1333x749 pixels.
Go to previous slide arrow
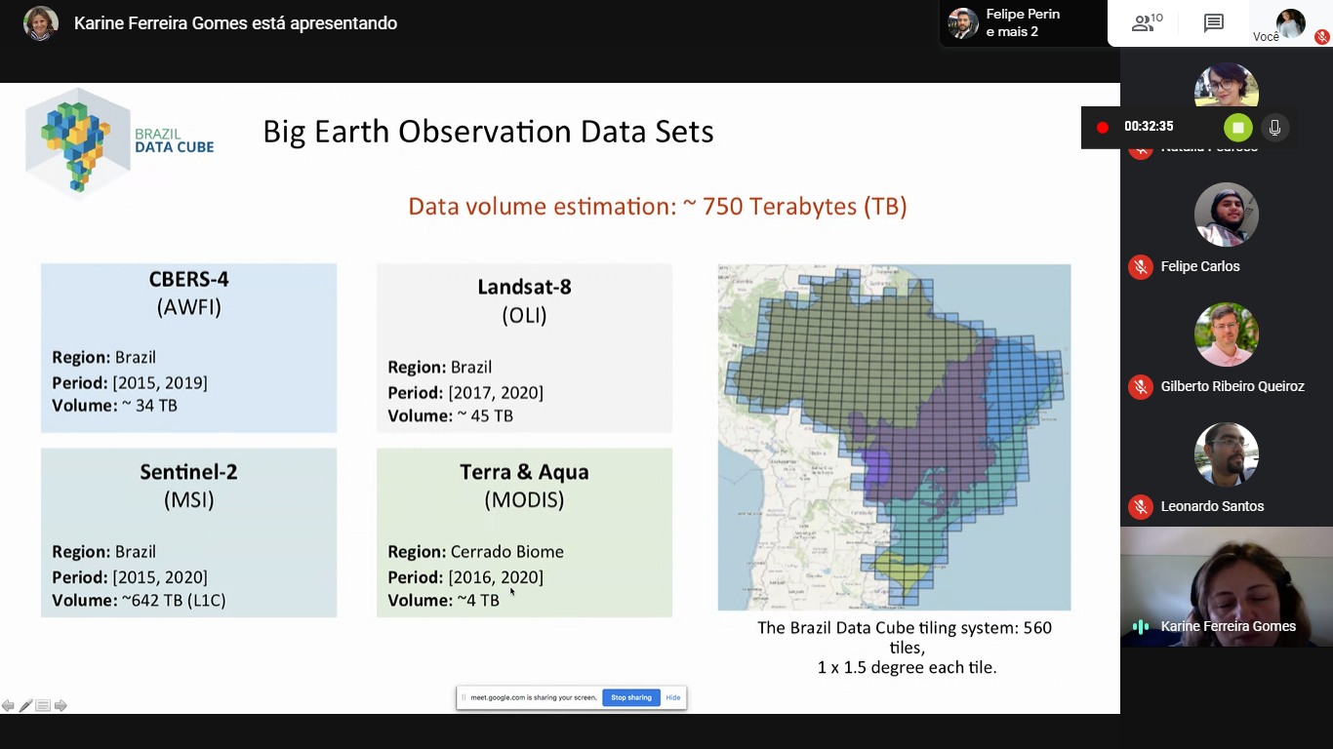8,706
